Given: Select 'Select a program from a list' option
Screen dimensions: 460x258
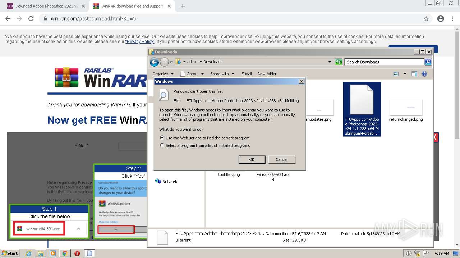Looking at the screenshot, I should pos(162,145).
